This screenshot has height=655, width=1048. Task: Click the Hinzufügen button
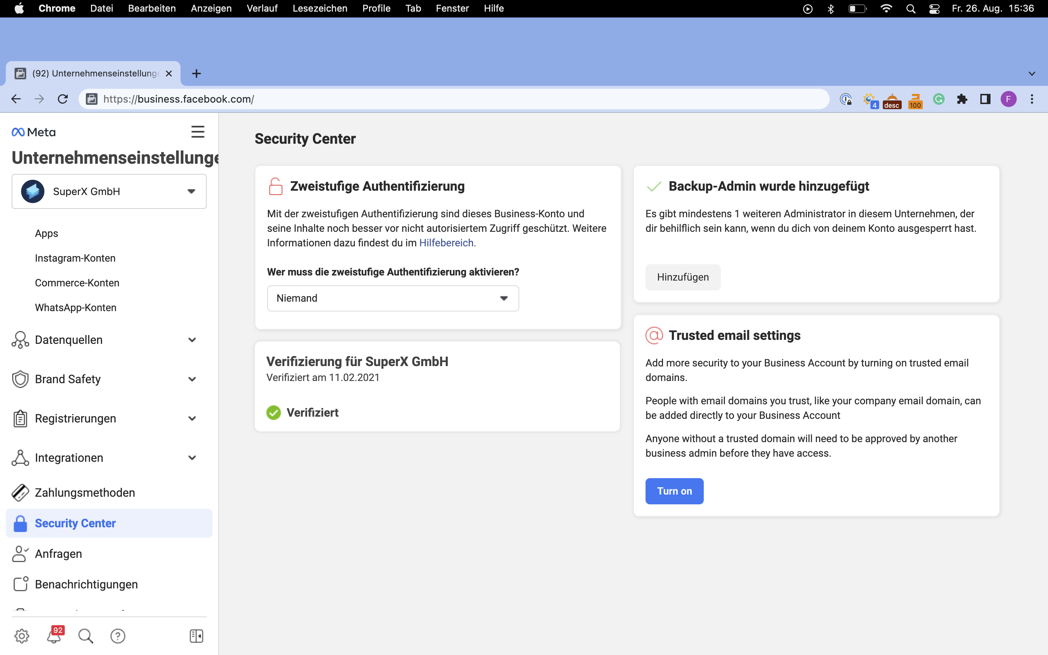683,277
